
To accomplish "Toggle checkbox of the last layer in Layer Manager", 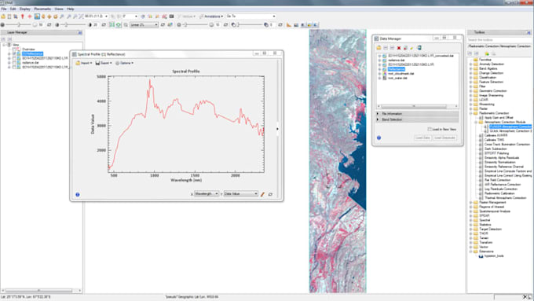I will [x=14, y=67].
